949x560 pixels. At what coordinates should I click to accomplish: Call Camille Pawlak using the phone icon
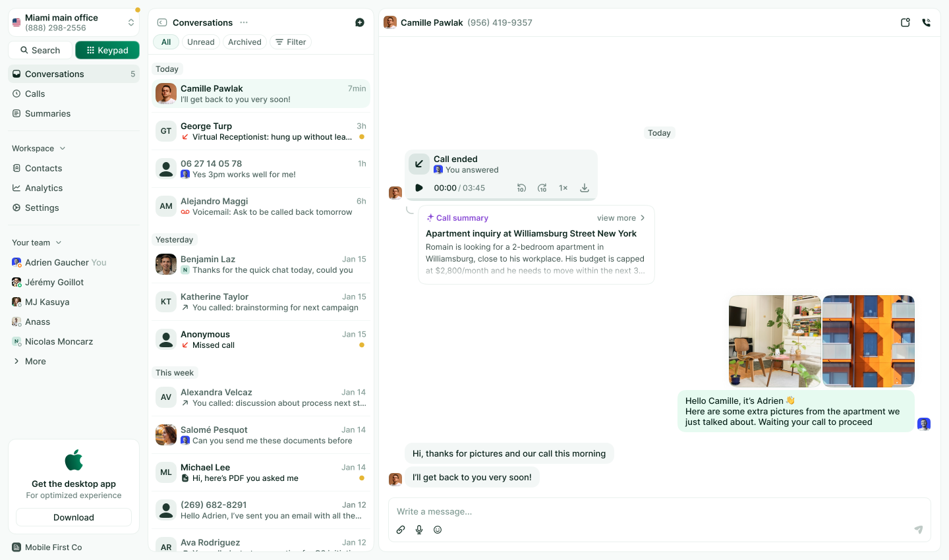pos(926,22)
